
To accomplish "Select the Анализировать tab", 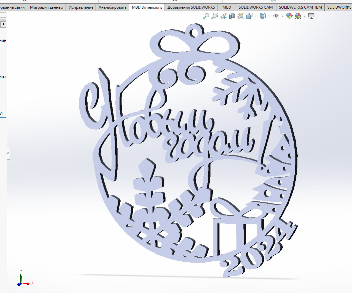I will click(x=113, y=7).
